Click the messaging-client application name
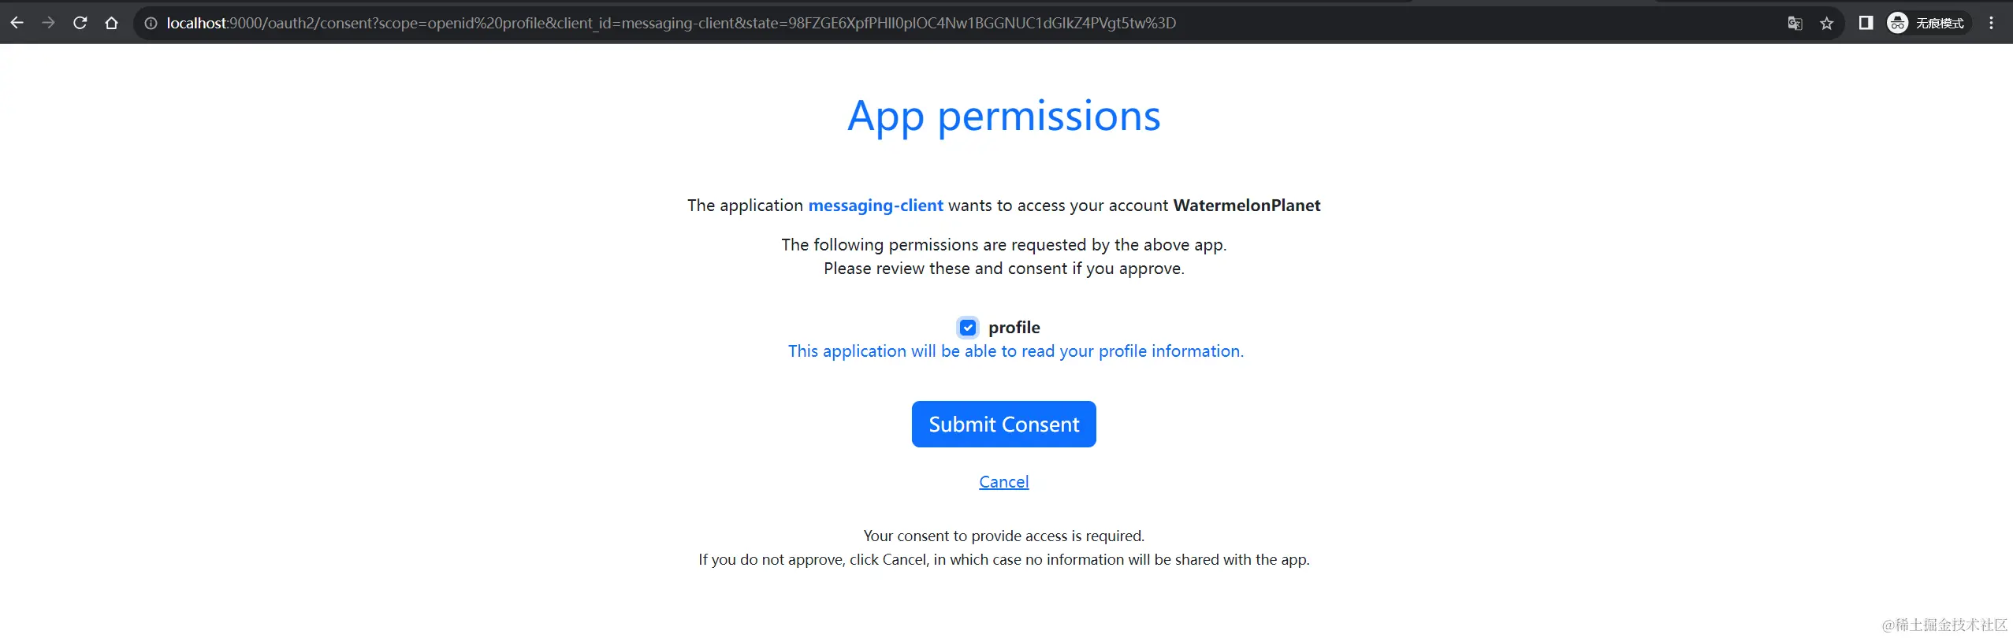Image resolution: width=2013 pixels, height=638 pixels. [x=876, y=205]
